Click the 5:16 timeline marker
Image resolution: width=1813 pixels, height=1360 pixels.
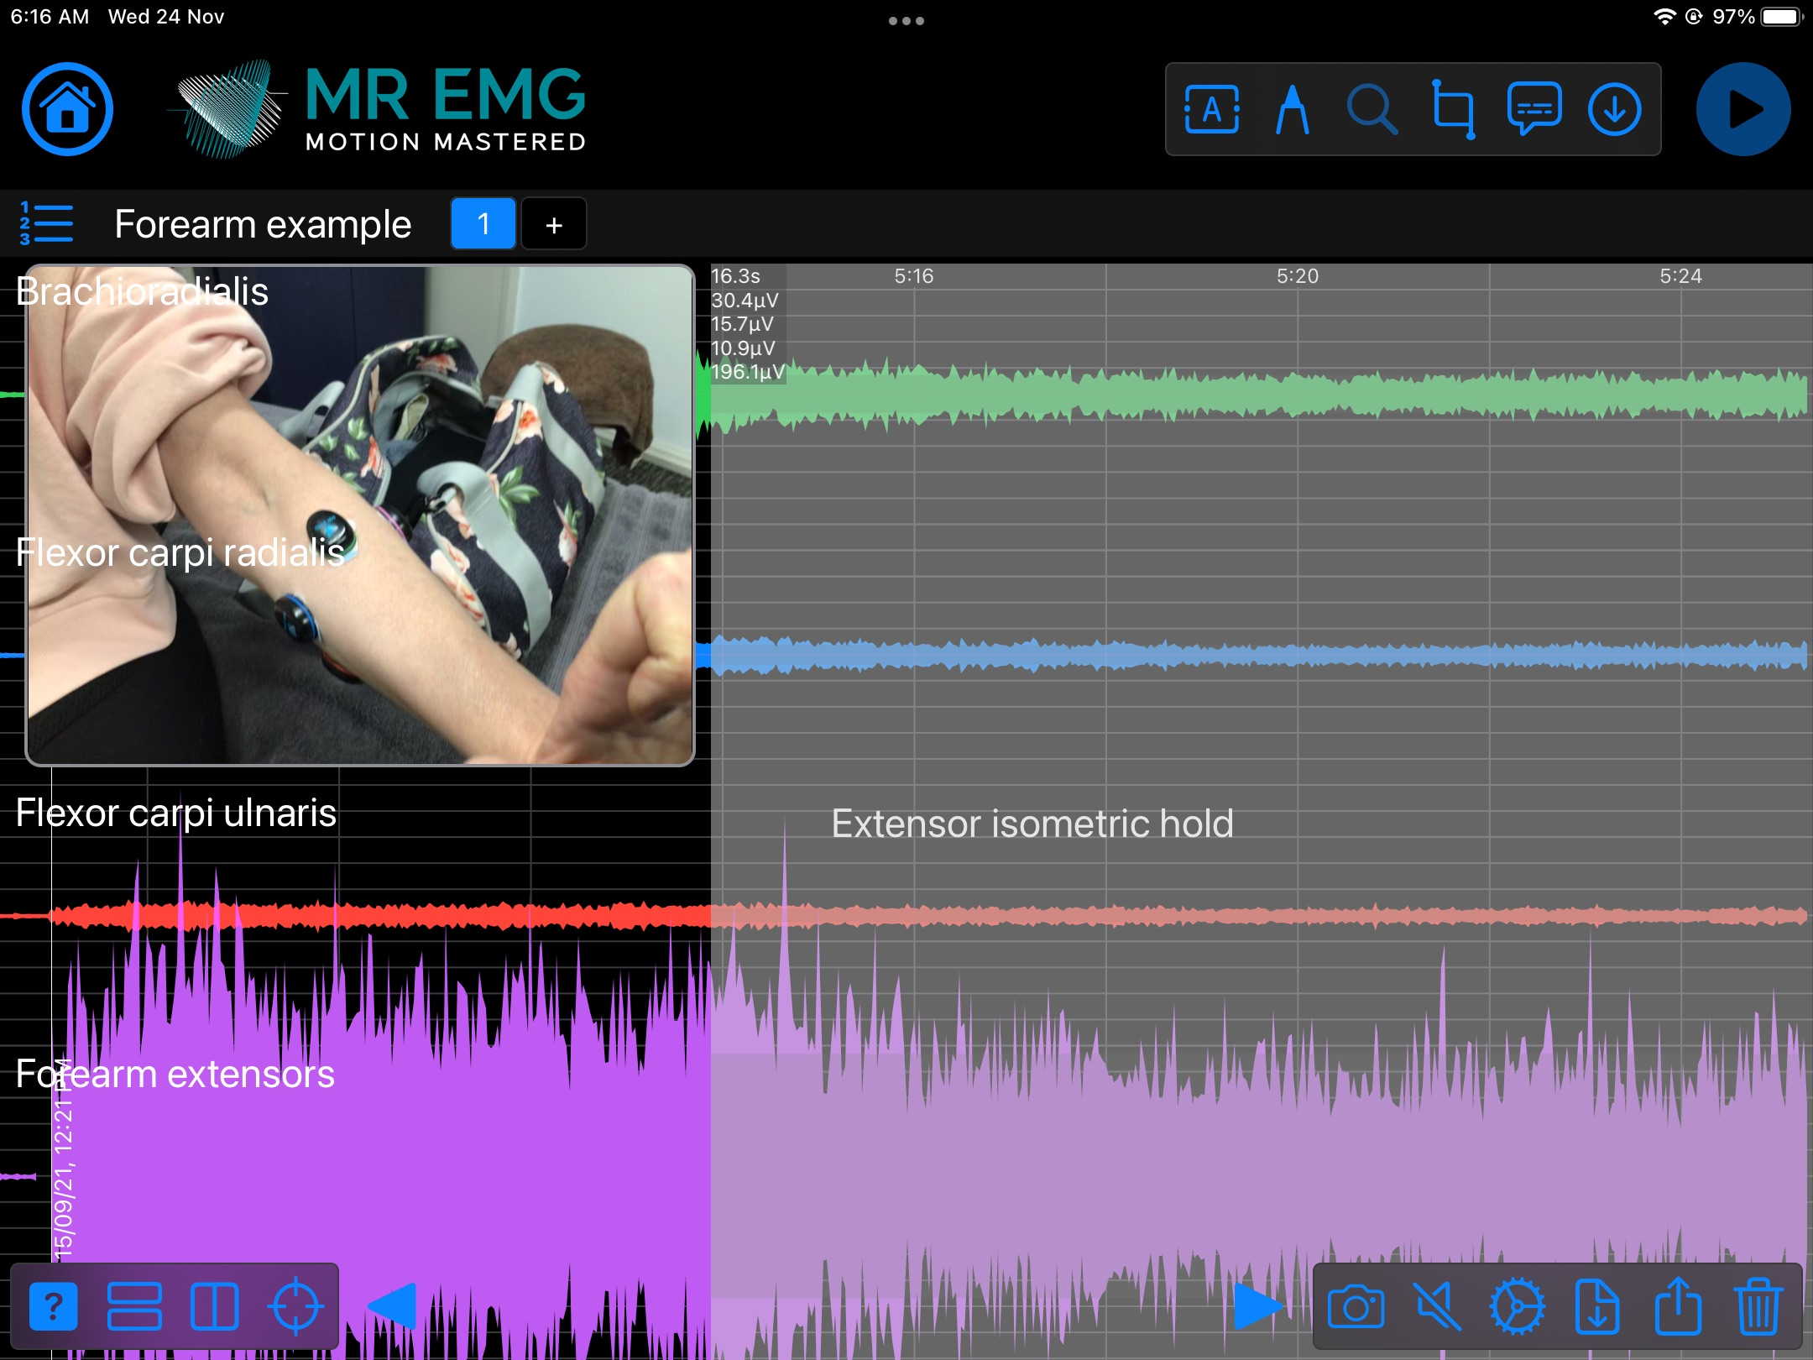[x=914, y=276]
